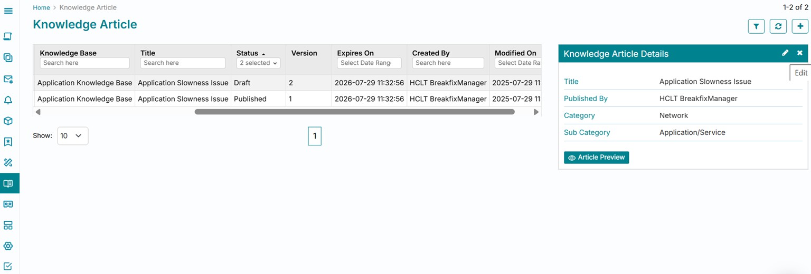Click the open-book Knowledge sidebar icon
This screenshot has height=274, width=811.
coord(8,183)
